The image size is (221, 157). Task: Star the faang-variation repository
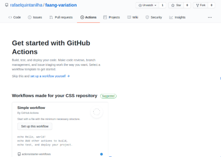(x=176, y=5)
